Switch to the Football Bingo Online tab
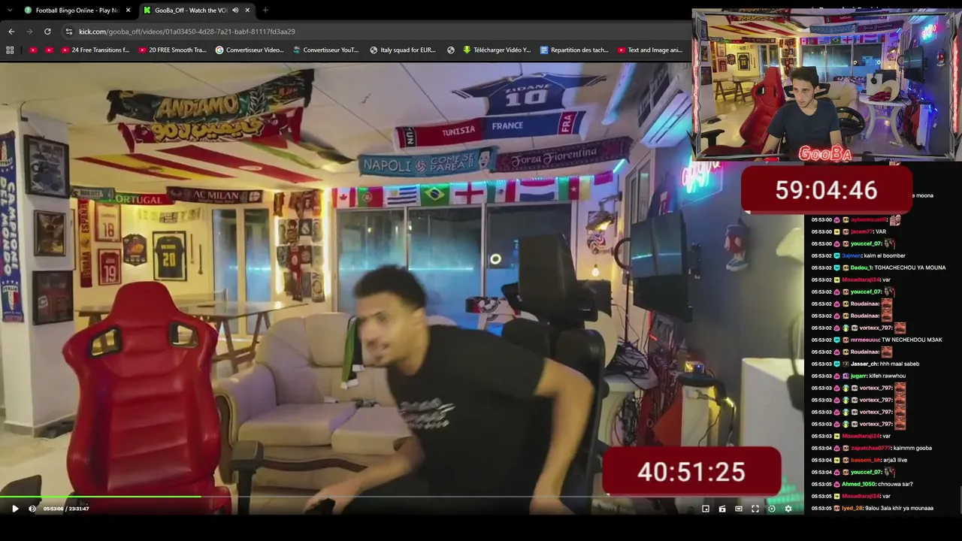This screenshot has width=962, height=541. 75,11
